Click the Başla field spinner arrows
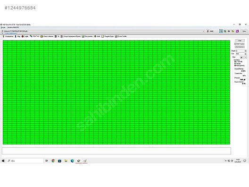The image size is (249, 187). (x=246, y=51)
